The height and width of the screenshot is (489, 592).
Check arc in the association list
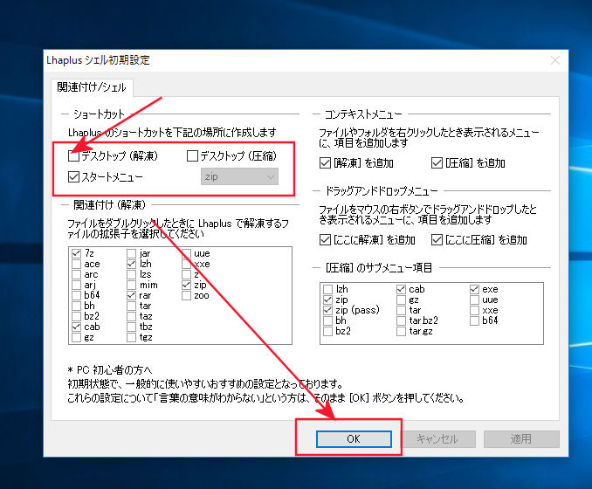76,274
